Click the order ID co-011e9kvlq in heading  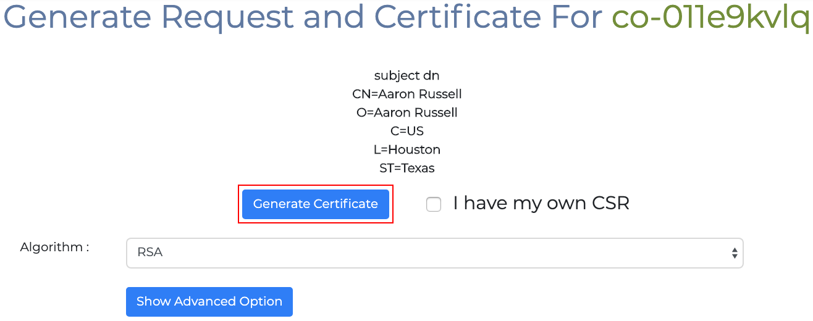(710, 17)
